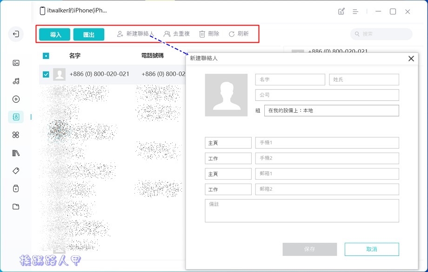Open the Music section in sidebar
The width and height of the screenshot is (428, 272).
[16, 81]
